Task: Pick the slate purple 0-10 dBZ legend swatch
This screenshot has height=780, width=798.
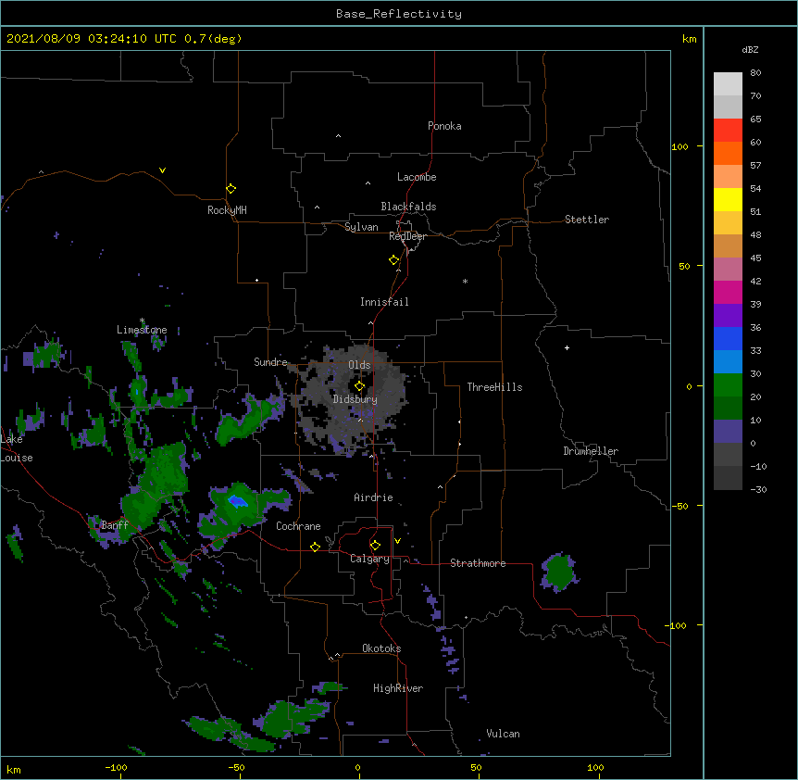Action: [x=728, y=432]
